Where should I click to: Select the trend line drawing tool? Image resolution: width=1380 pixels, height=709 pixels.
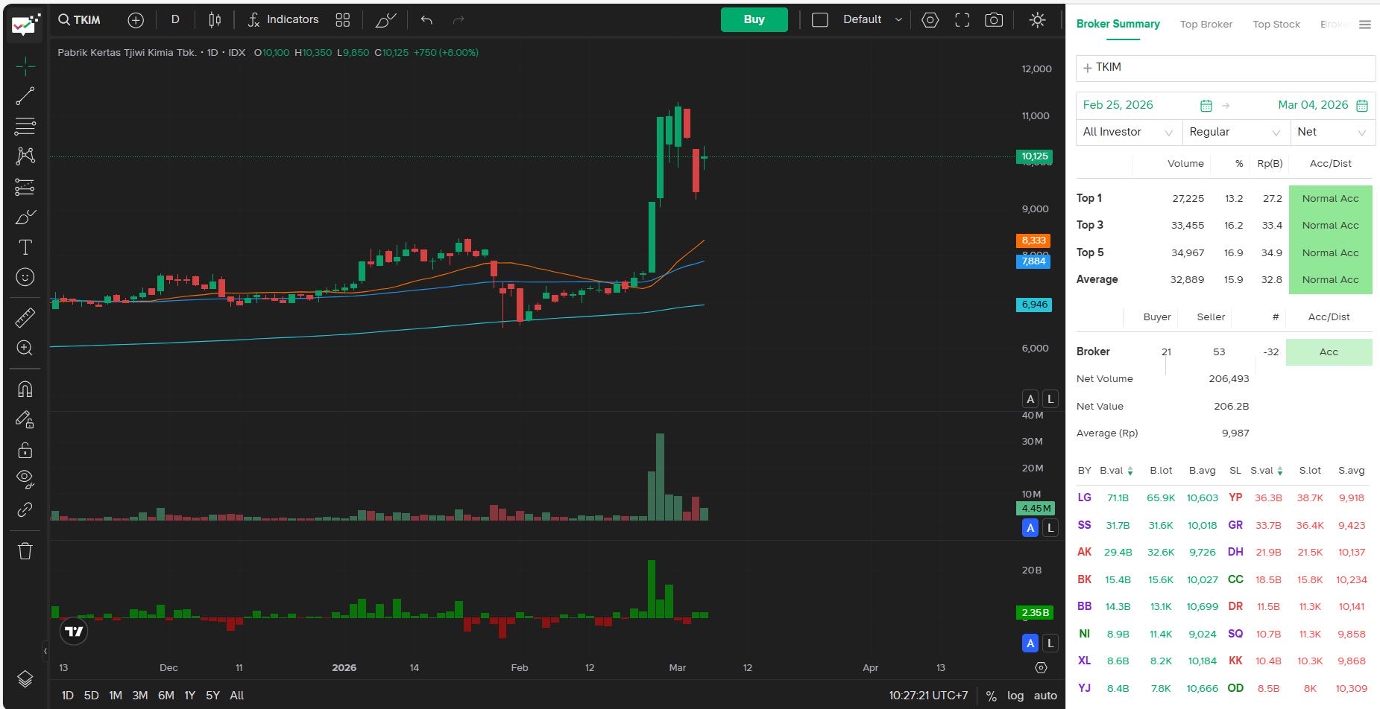point(25,96)
